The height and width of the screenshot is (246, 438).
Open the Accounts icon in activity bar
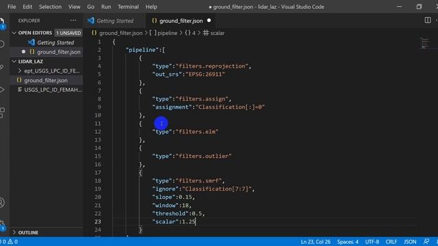[x=2, y=202]
